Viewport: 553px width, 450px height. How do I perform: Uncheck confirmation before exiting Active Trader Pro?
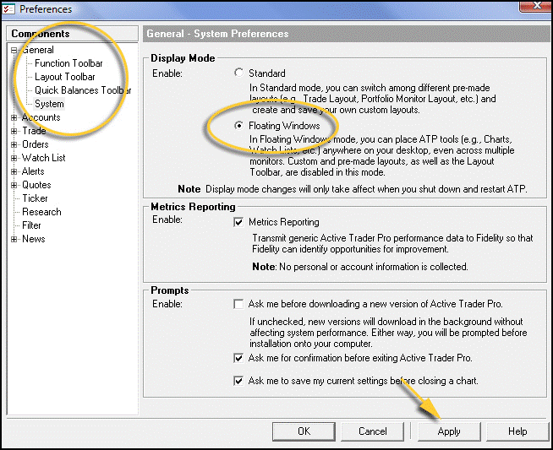pyautogui.click(x=238, y=358)
